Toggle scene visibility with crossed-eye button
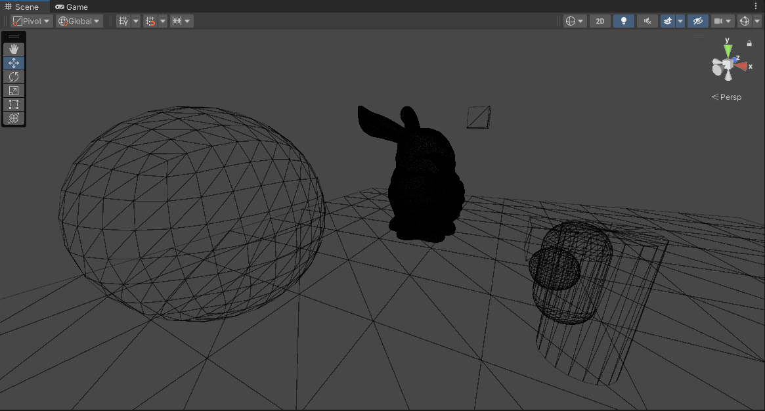This screenshot has height=411, width=765. [697, 20]
